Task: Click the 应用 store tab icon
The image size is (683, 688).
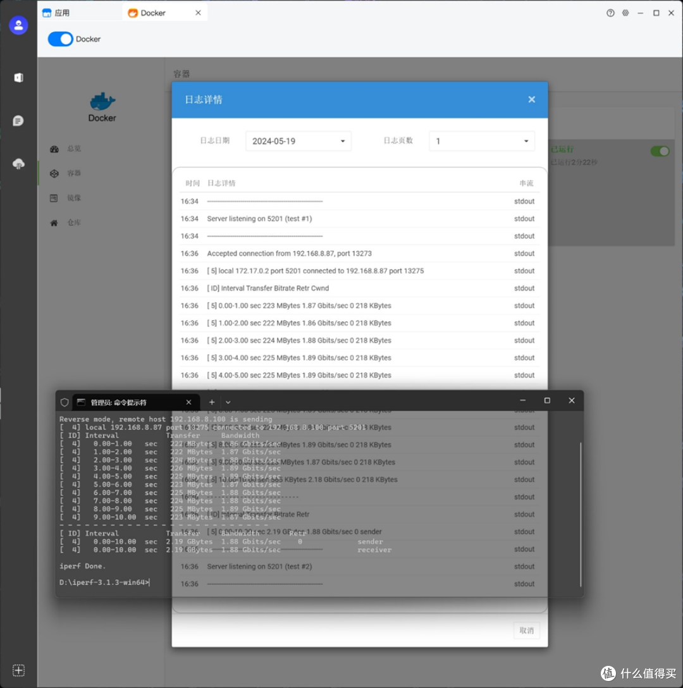Action: tap(47, 13)
